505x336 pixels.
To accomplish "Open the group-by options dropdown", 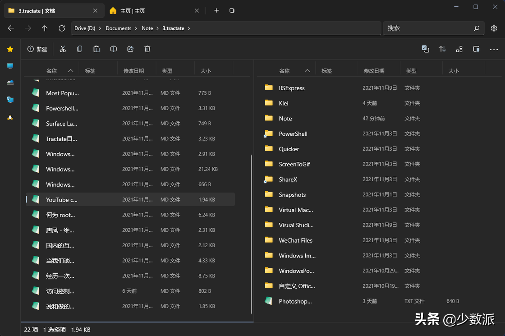I will coord(459,49).
